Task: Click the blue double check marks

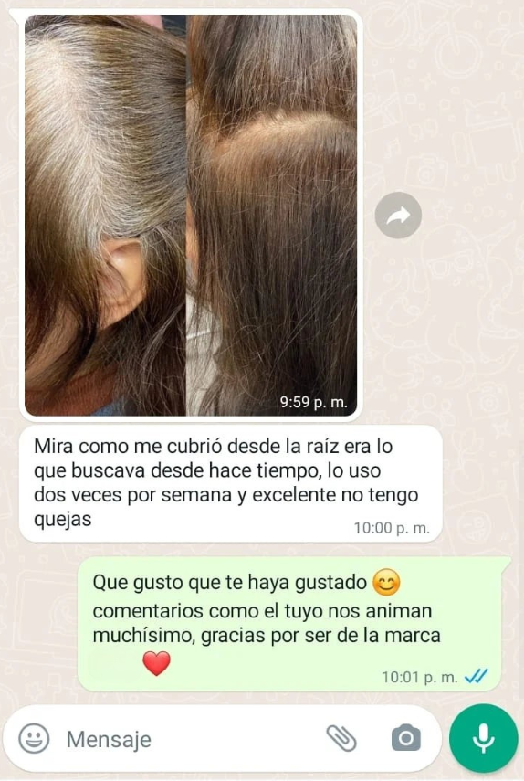Action: [x=477, y=676]
